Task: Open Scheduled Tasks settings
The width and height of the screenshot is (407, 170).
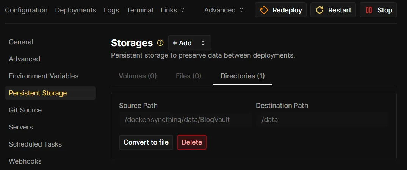Action: [x=35, y=144]
